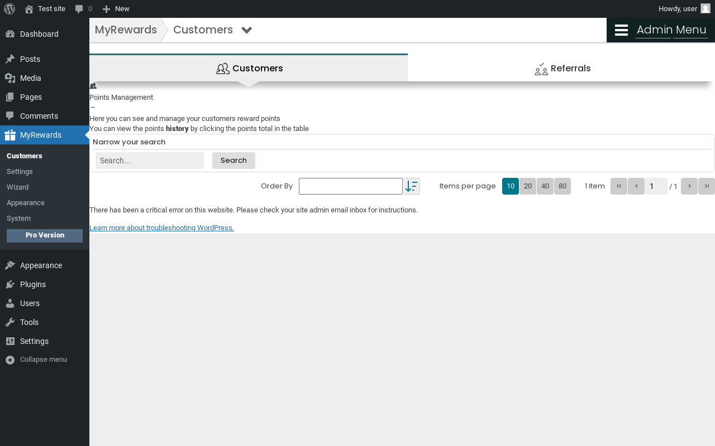Select the MyRewards sidebar item

pyautogui.click(x=45, y=135)
